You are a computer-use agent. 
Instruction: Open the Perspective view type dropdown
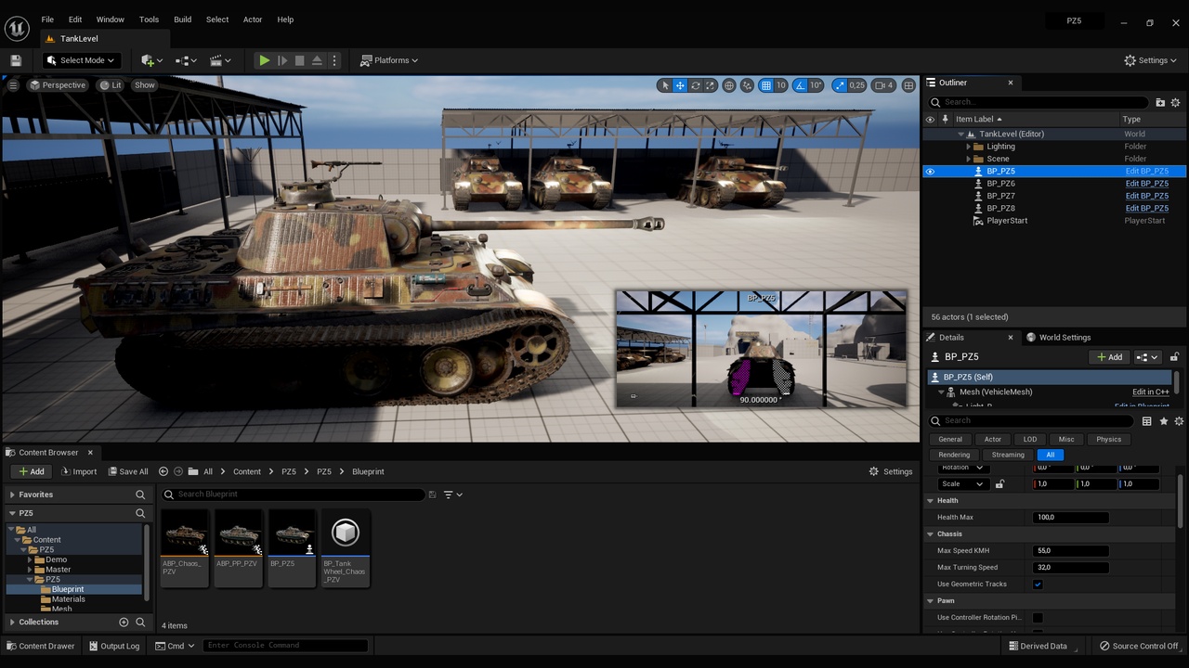58,85
